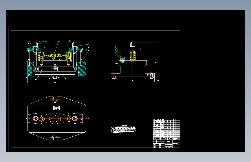Viewport: 251px width, 162px height.
Task: Select left large bolt circle in plan view
Action: tap(35, 118)
